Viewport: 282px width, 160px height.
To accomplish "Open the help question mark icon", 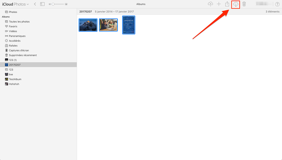I will pyautogui.click(x=277, y=4).
